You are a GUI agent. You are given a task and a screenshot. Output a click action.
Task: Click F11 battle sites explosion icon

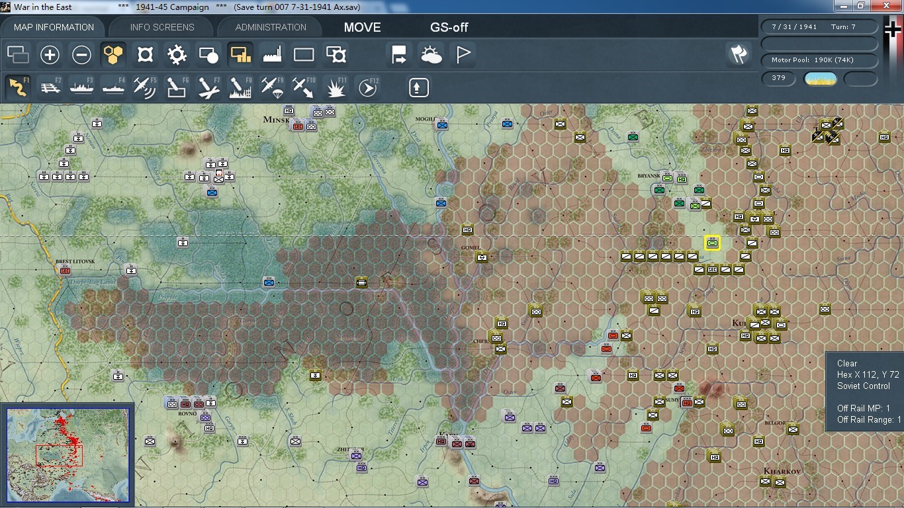click(336, 87)
